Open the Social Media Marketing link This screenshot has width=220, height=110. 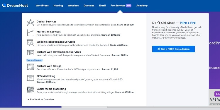pos(51,89)
